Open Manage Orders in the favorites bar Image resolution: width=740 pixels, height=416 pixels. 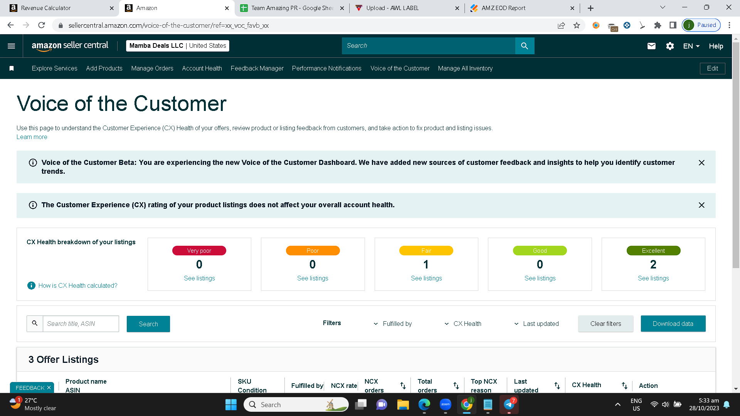152,68
